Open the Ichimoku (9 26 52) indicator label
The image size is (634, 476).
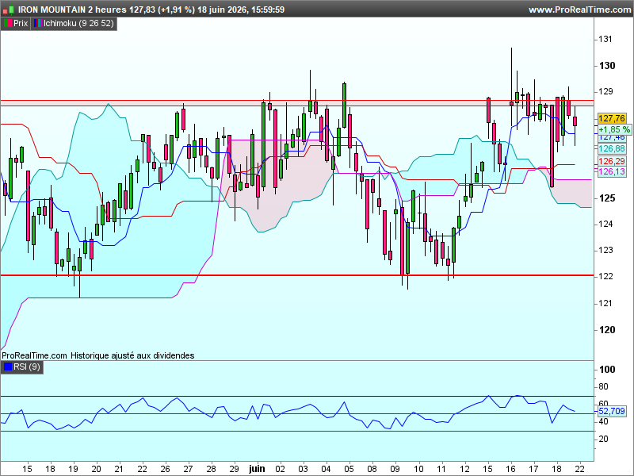(x=74, y=24)
